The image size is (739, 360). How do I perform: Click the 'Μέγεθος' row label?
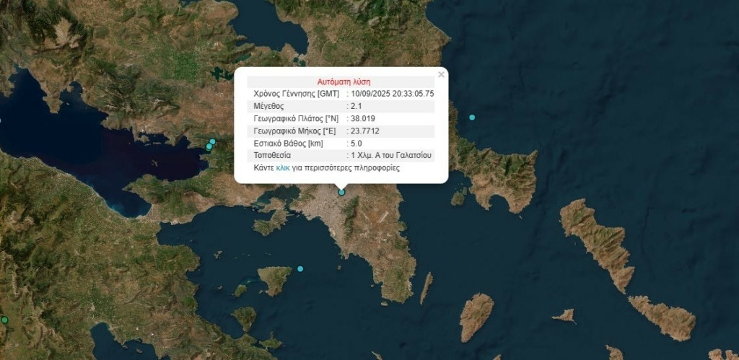(x=269, y=106)
